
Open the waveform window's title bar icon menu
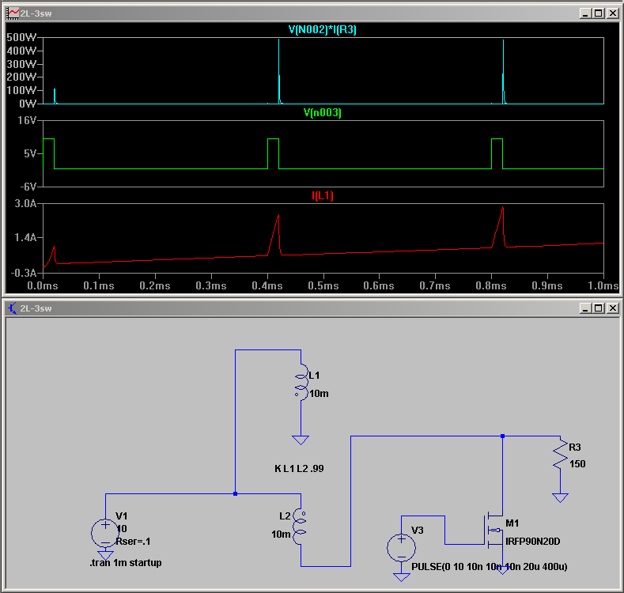point(12,13)
